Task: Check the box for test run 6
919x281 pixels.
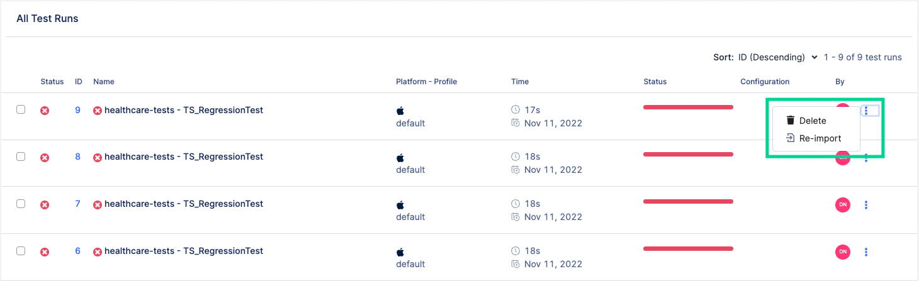Action: pos(21,251)
